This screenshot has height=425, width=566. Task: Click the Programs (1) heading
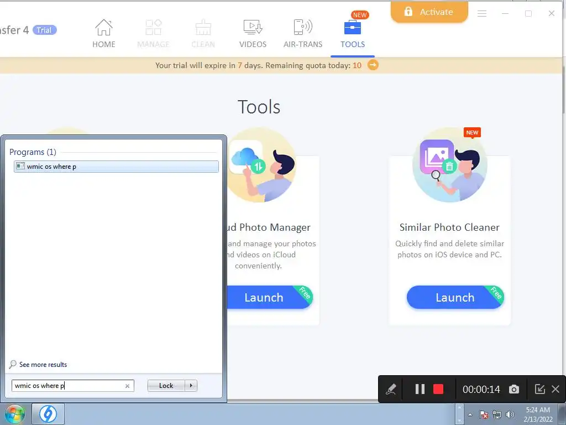pos(33,152)
